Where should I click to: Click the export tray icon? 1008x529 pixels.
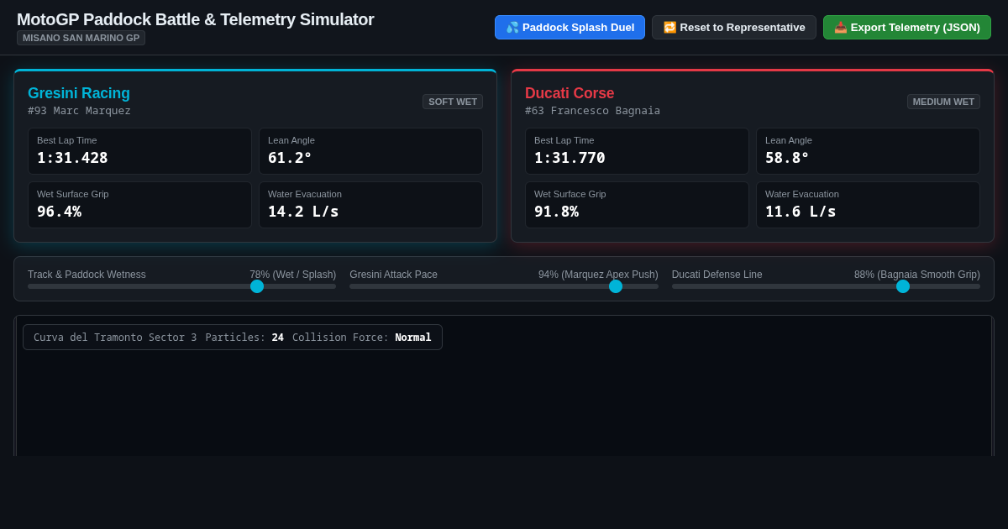[841, 27]
